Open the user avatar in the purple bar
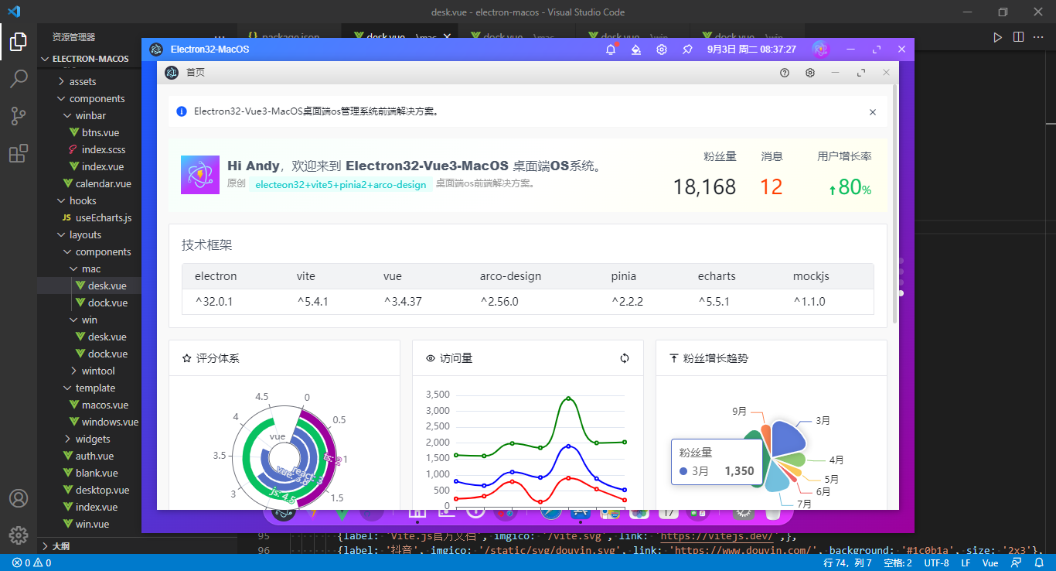The image size is (1056, 571). (820, 50)
